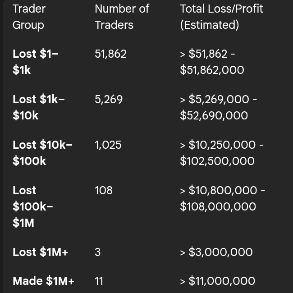The height and width of the screenshot is (293, 293).
Task: Click the Lost $1M+ row label
Action: coord(40,252)
